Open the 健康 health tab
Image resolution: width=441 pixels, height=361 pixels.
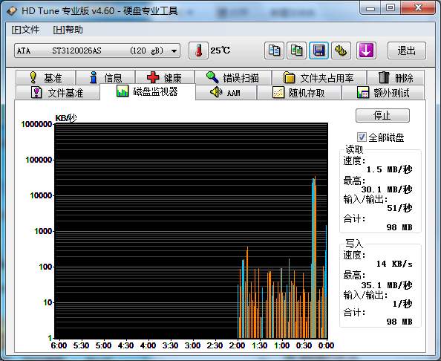pos(165,78)
